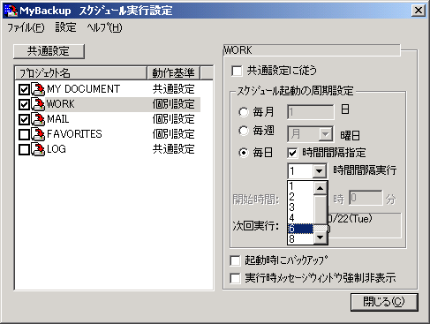Choose 4 in interval dropdown list
Screen dimensions: 430x324
click(301, 218)
